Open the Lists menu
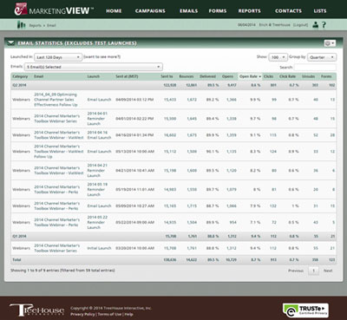347x320 pixels. pos(320,11)
